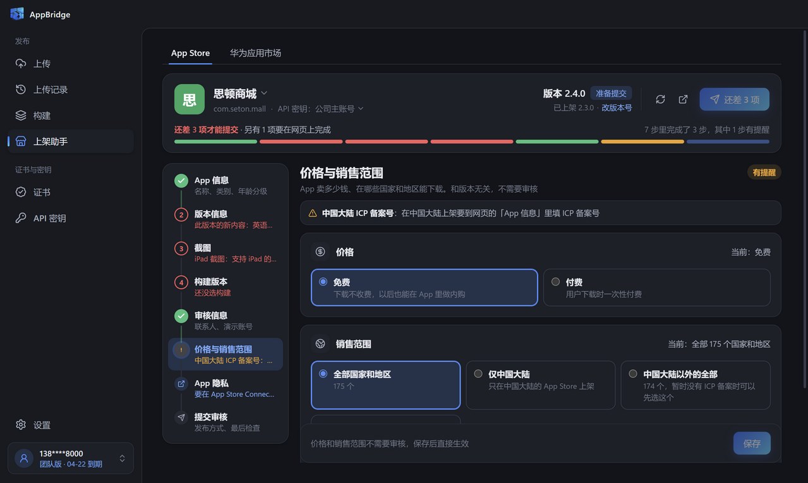Open 构建 in the sidebar
The image size is (808, 483).
tap(71, 116)
